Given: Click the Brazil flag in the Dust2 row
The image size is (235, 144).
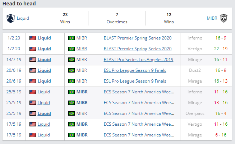Looking at the screenshot, I should 71,70.
